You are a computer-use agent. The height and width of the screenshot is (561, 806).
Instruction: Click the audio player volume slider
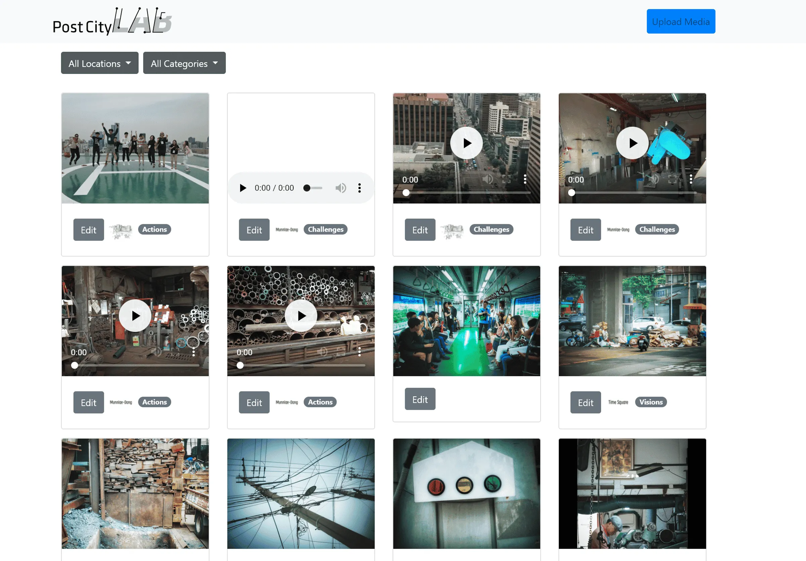pyautogui.click(x=313, y=188)
